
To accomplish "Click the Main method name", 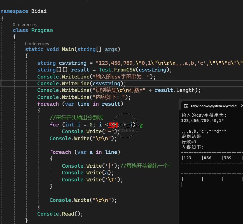I will coord(68,49).
